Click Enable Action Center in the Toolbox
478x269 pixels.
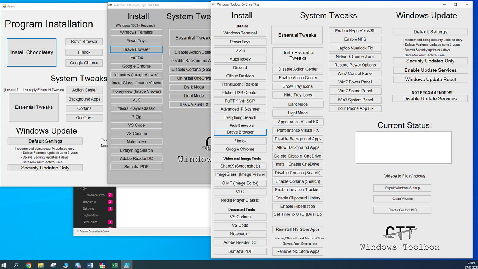(298, 78)
